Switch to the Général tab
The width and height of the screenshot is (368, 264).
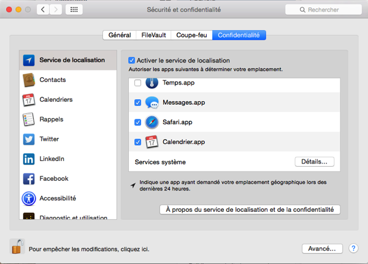click(119, 35)
